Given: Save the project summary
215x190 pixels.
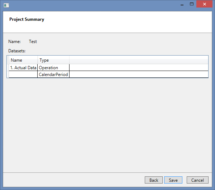Looking at the screenshot, I should pyautogui.click(x=173, y=180).
